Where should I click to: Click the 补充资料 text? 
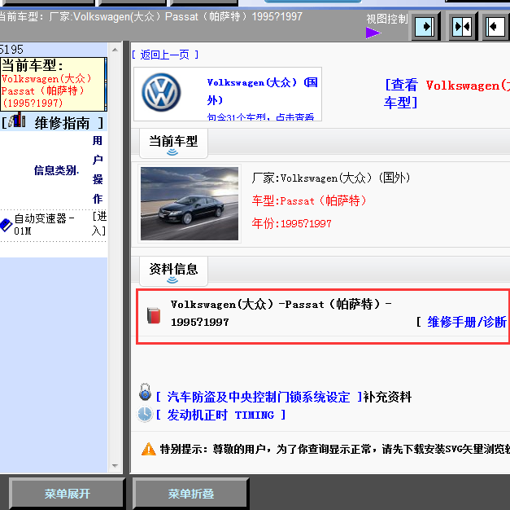pyautogui.click(x=387, y=397)
